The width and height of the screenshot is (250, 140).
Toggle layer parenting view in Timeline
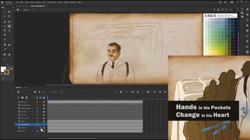[x=39, y=92]
